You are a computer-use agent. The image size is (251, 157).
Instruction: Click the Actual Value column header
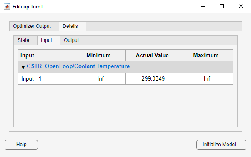[153, 55]
